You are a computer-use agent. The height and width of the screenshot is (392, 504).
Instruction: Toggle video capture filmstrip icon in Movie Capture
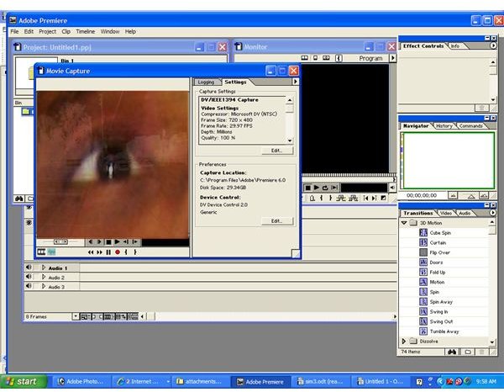tap(41, 252)
